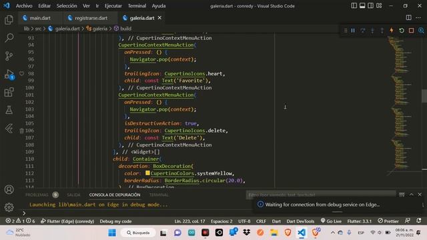This screenshot has height=240, width=427.
Task: Open the Manage gear settings
Action: 9,207
